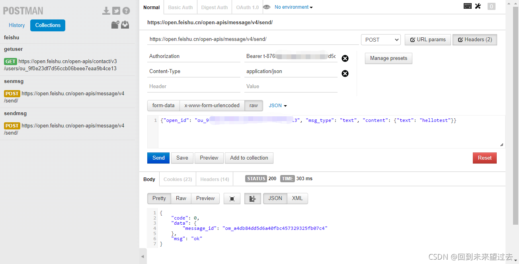Open keyboard shortcuts icon
The height and width of the screenshot is (264, 519).
point(468,6)
